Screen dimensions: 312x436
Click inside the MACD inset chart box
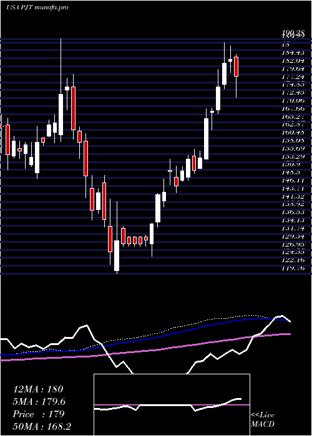[x=172, y=405]
